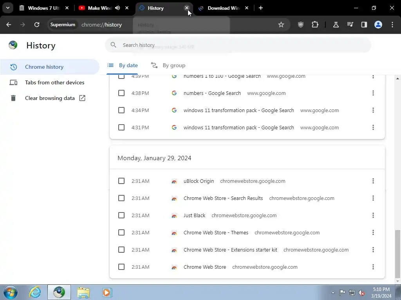Toggle the side panel icon
The height and width of the screenshot is (300, 401).
tap(364, 25)
